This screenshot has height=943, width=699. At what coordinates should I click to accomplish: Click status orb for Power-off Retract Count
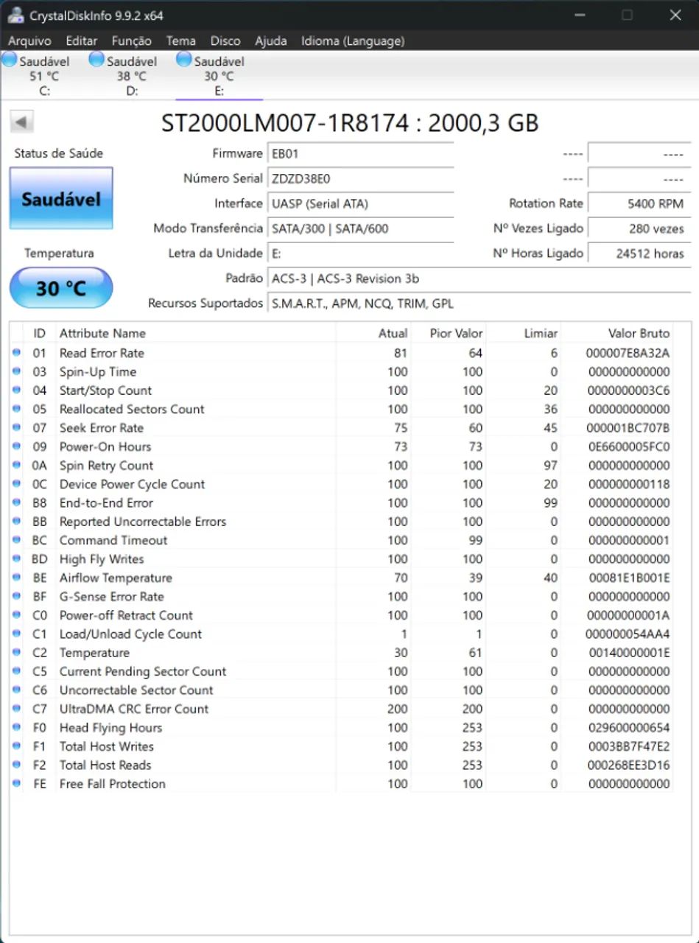tap(17, 615)
